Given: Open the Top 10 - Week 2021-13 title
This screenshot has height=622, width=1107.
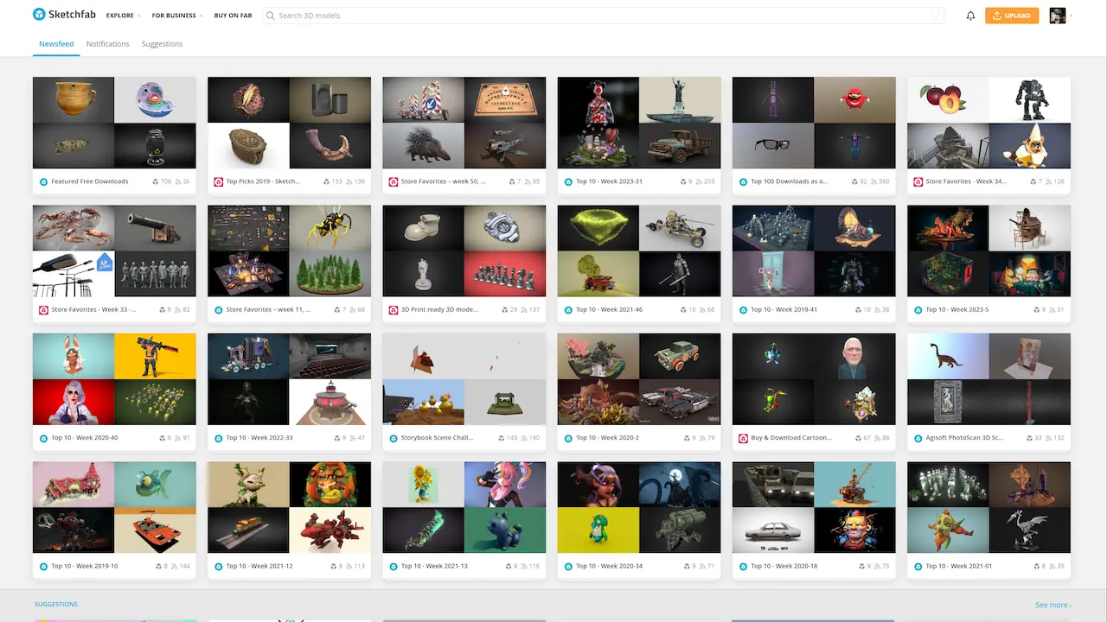Looking at the screenshot, I should click(x=434, y=566).
